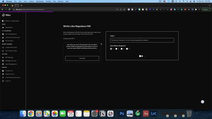Click the browser Back arrow
Image resolution: width=212 pixels, height=119 pixels.
tap(2, 10)
